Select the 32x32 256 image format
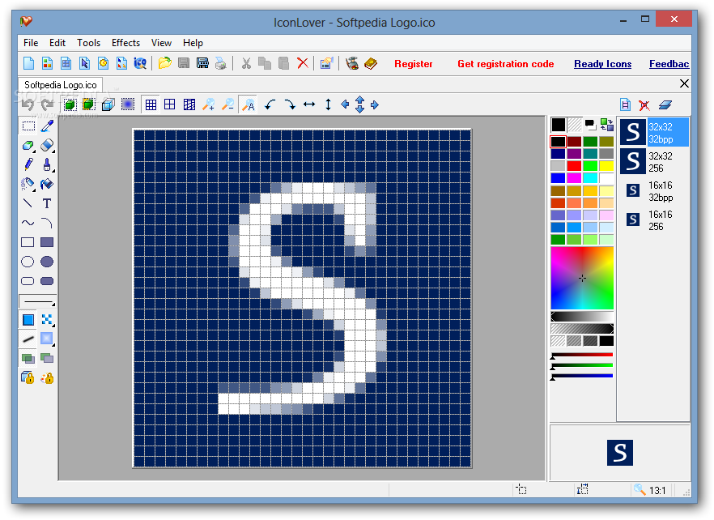This screenshot has height=520, width=714. [654, 162]
